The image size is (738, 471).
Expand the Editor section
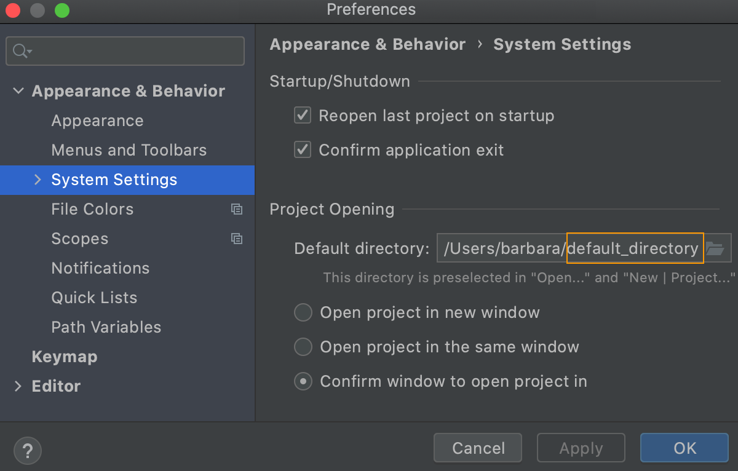pos(18,386)
